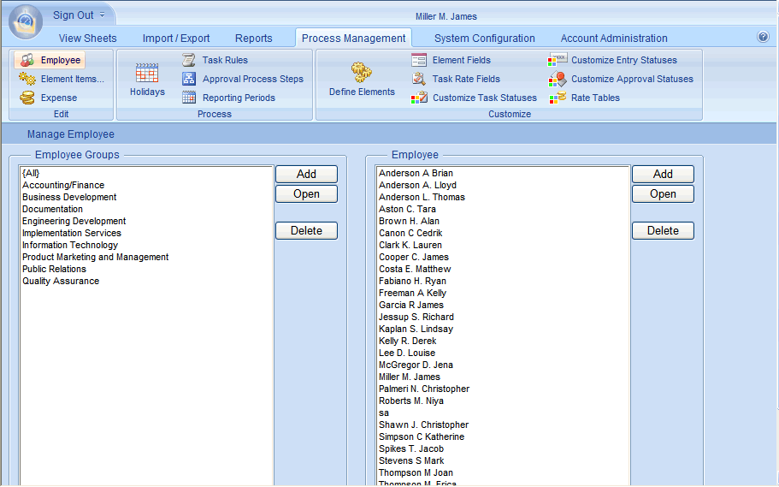Image resolution: width=779 pixels, height=487 pixels.
Task: Click the Holidays calendar icon
Action: [147, 74]
